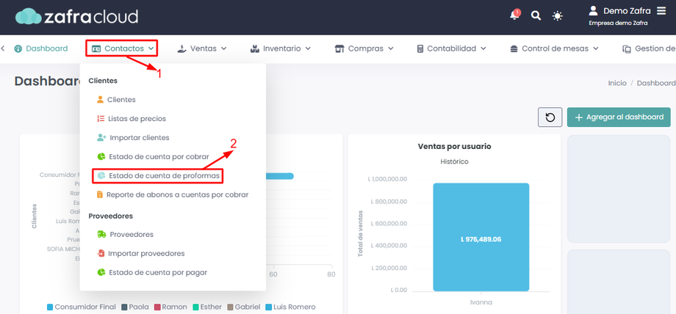Click the Demo Zafra user profile icon

(x=594, y=11)
